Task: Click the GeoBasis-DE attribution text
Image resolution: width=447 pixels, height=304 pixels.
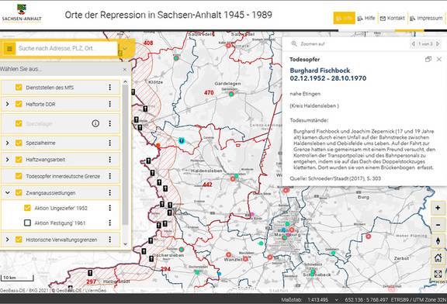Action: (x=53, y=291)
